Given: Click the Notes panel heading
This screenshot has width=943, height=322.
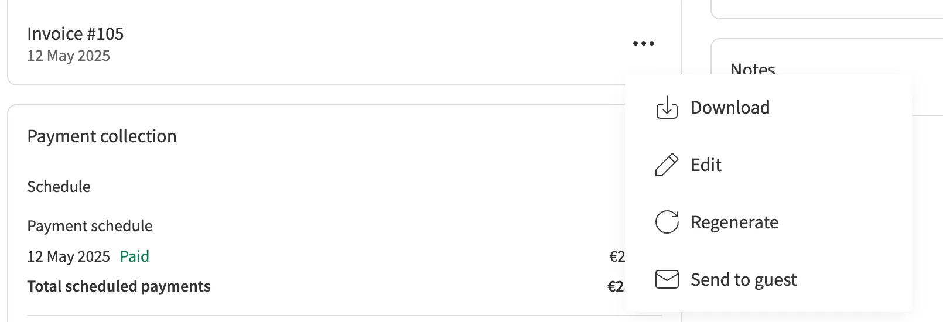Looking at the screenshot, I should pyautogui.click(x=753, y=69).
